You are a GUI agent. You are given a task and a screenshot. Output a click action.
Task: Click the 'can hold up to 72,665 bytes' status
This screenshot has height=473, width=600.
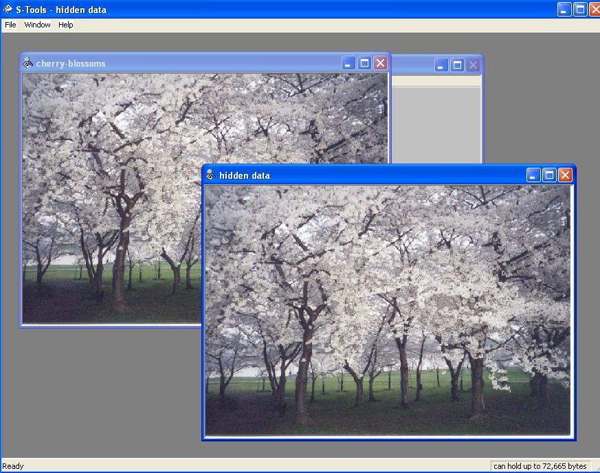[540, 466]
